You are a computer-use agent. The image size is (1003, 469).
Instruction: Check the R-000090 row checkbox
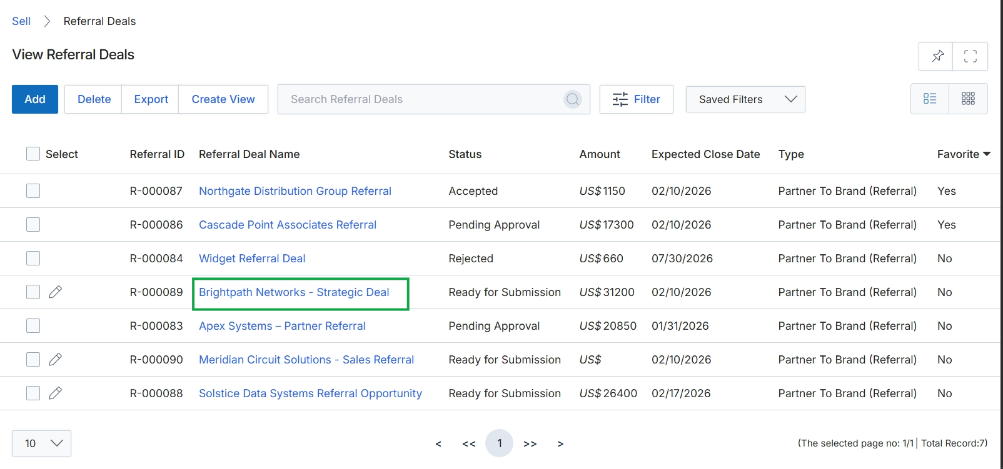[33, 359]
